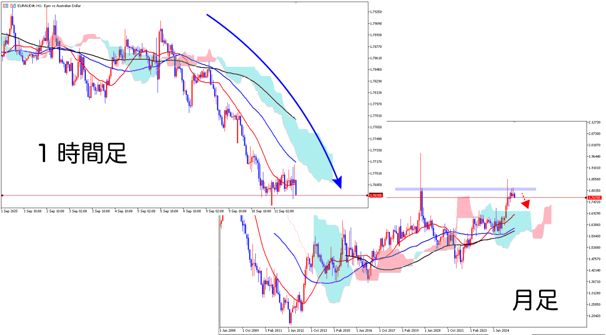Select the 1時間足 text label

pos(82,154)
